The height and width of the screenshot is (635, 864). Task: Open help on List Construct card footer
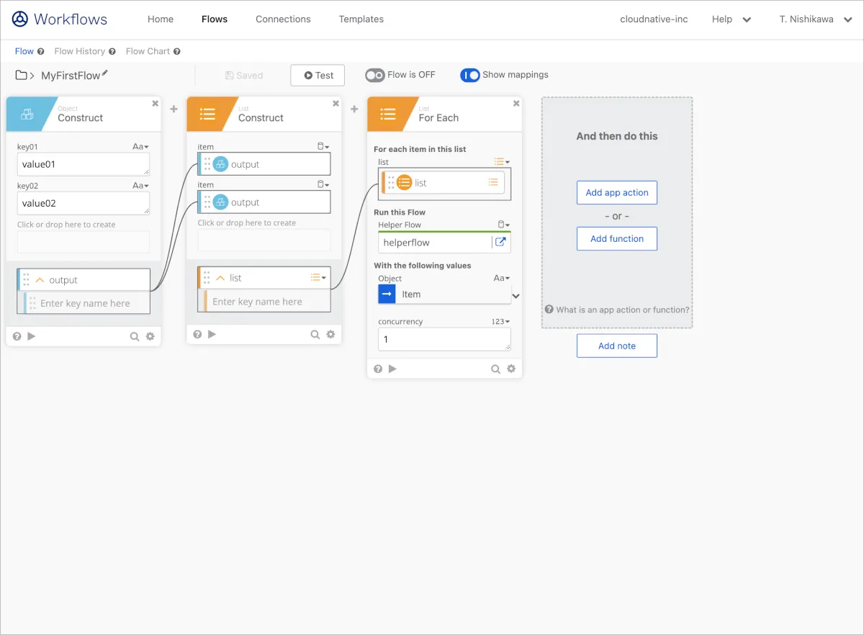pyautogui.click(x=197, y=334)
